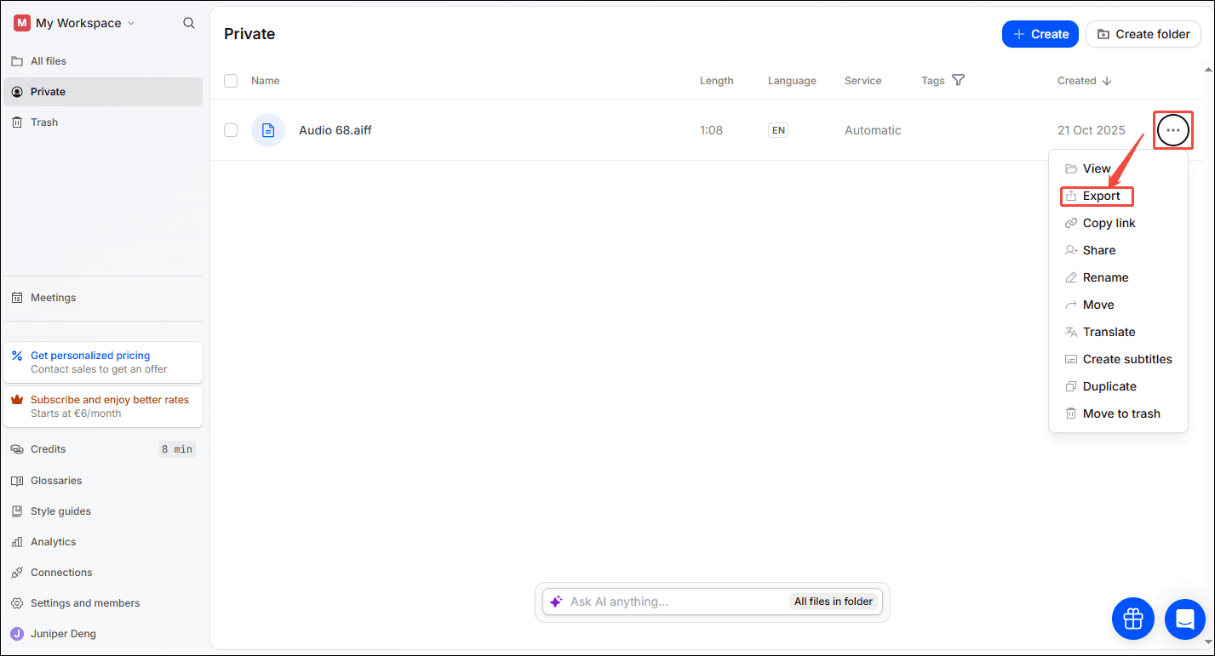Click the AI sparkle icon in the prompt bar
Viewport: 1215px width, 656px height.
point(556,602)
